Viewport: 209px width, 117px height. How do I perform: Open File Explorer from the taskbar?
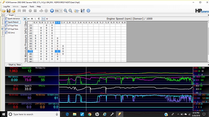point(75,114)
